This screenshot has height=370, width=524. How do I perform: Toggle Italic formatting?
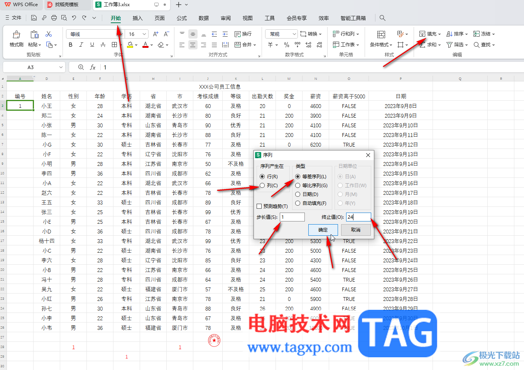81,45
